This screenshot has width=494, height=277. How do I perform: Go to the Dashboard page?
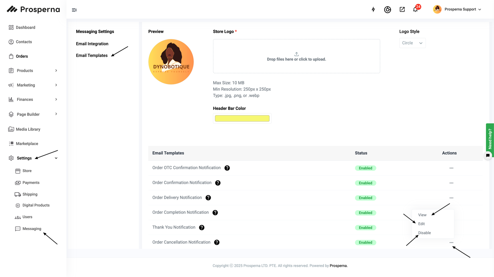pos(25,28)
